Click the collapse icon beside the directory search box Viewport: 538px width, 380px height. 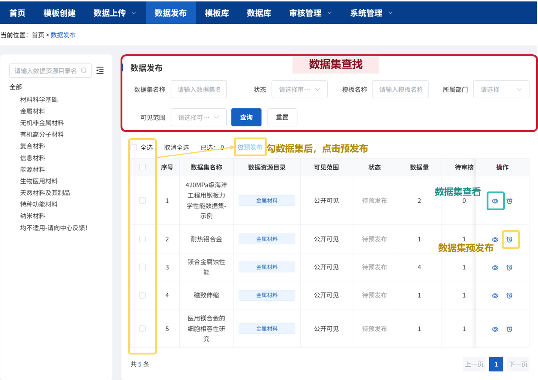click(x=99, y=71)
